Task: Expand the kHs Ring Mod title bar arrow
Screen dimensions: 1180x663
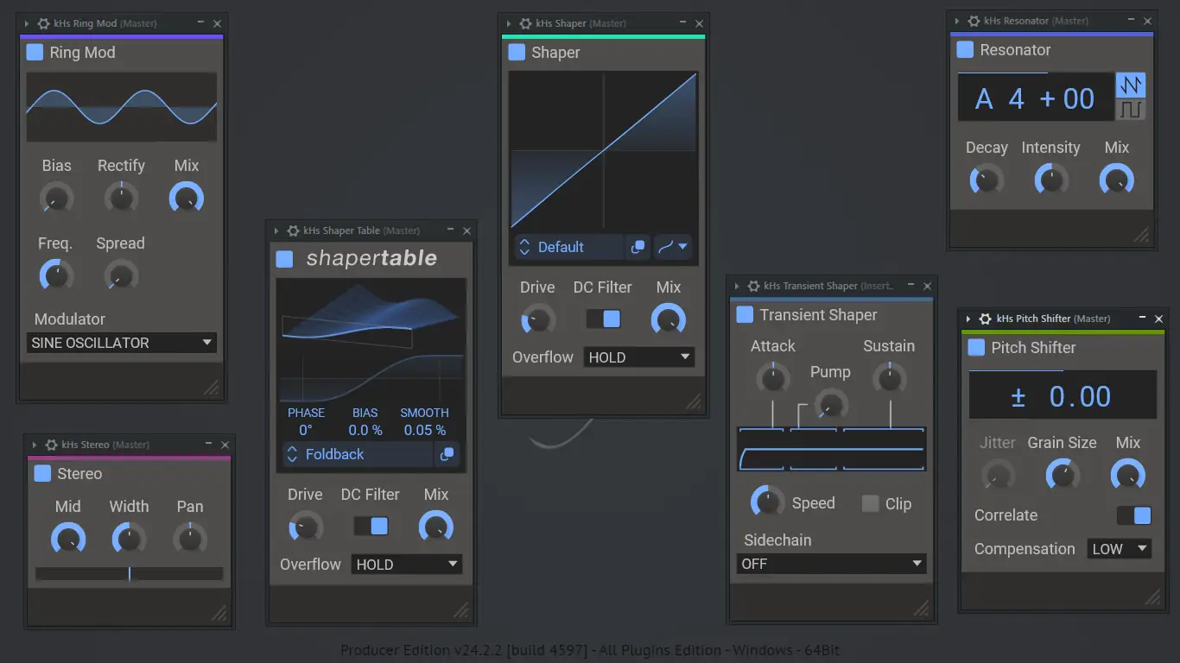Action: coord(27,23)
